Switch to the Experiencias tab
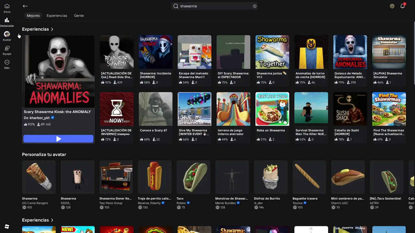Viewport: 415px width, 233px height. 57,16
